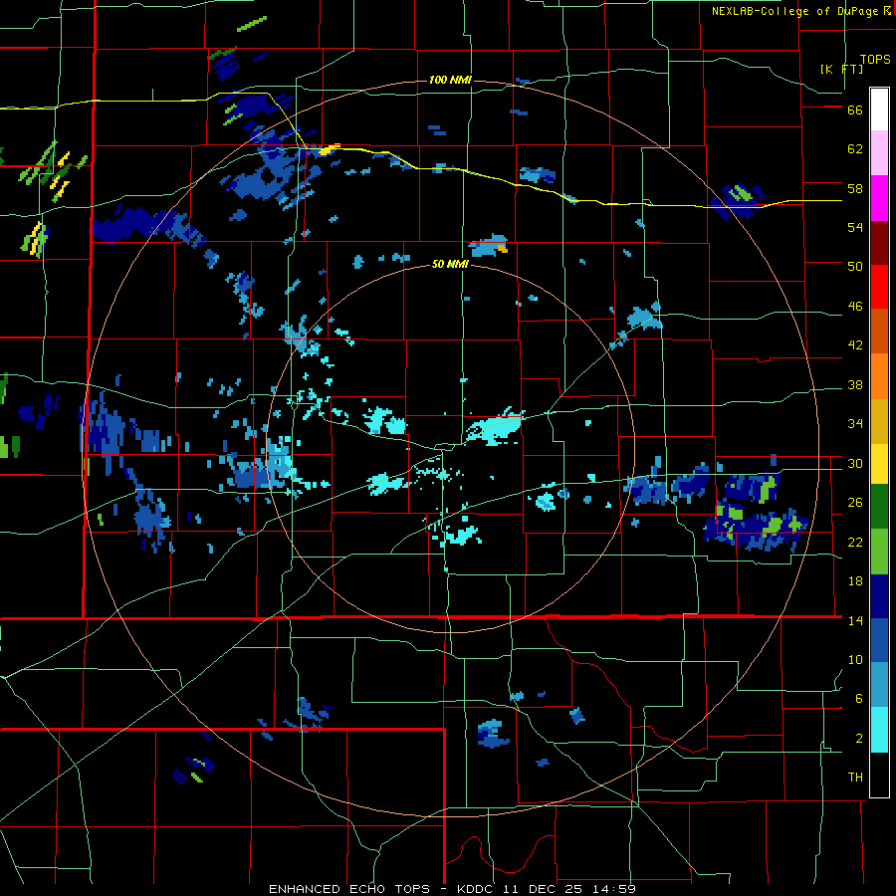Pick the light green legend swatch
Screen dimensions: 896x896
point(879,552)
